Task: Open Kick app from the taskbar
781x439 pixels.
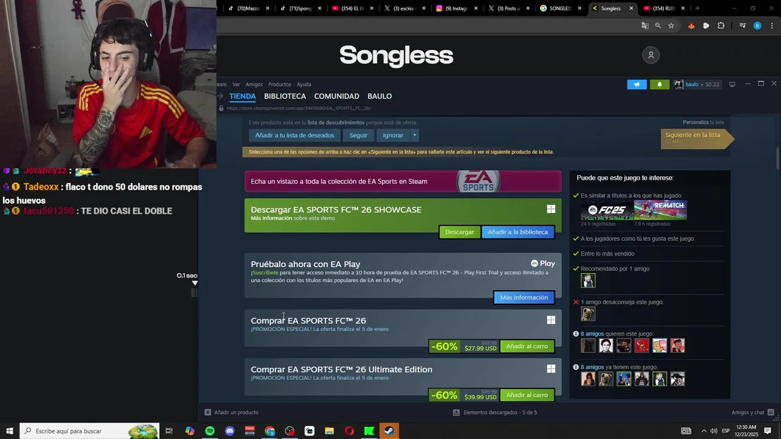Action: (x=369, y=431)
